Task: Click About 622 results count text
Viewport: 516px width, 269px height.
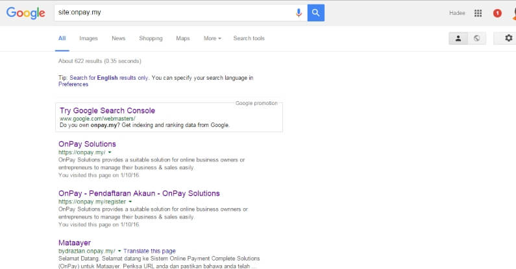Action: pos(100,61)
